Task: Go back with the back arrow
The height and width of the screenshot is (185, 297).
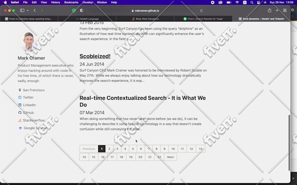Action: [35, 10]
